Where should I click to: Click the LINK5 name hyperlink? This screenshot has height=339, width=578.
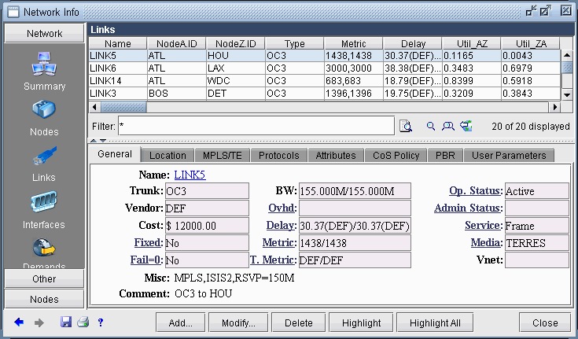tap(190, 175)
